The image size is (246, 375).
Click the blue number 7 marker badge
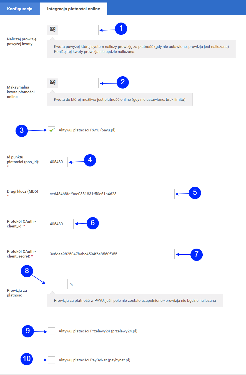pyautogui.click(x=197, y=254)
